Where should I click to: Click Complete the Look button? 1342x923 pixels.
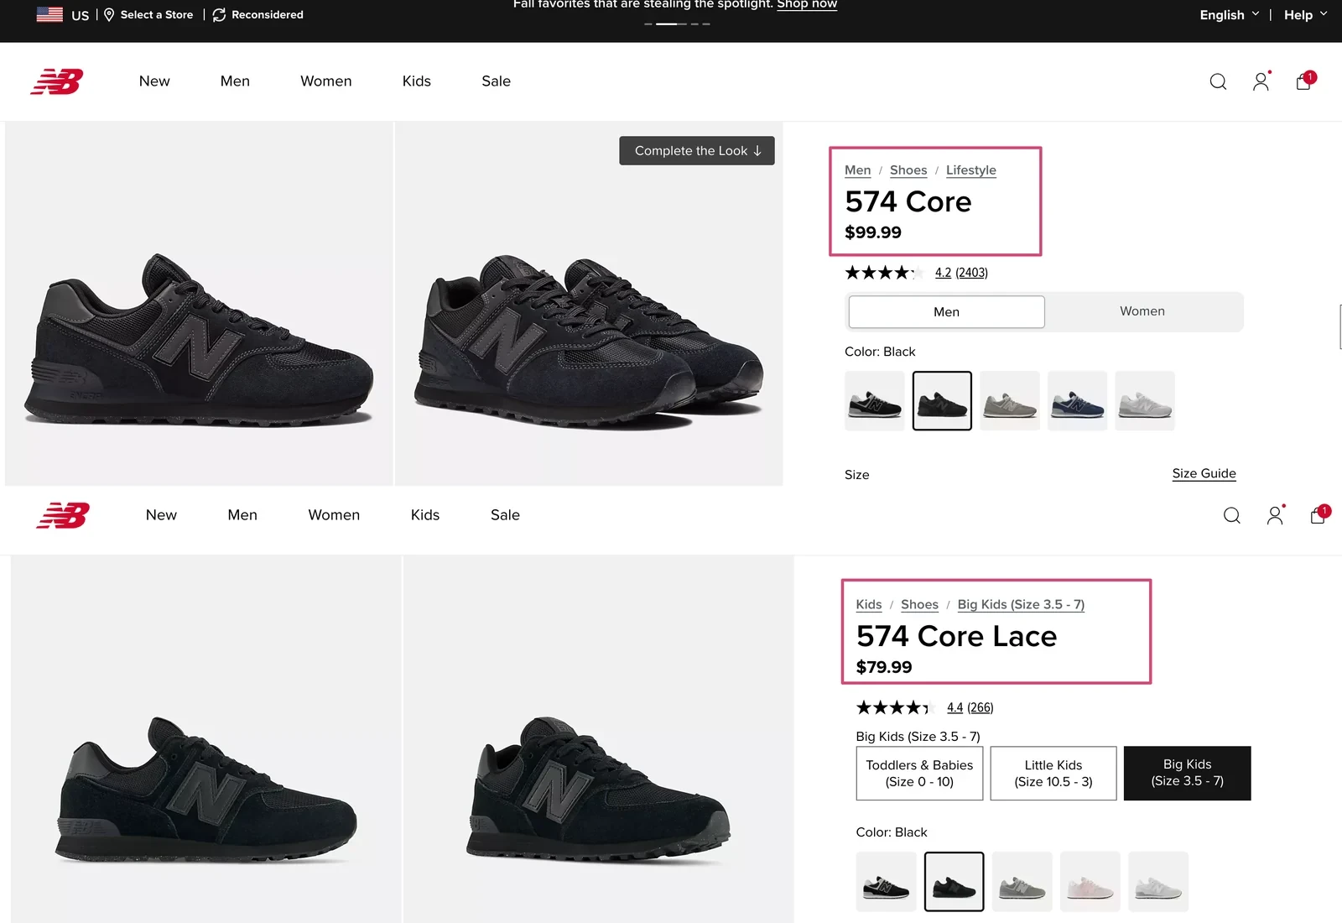tap(697, 151)
